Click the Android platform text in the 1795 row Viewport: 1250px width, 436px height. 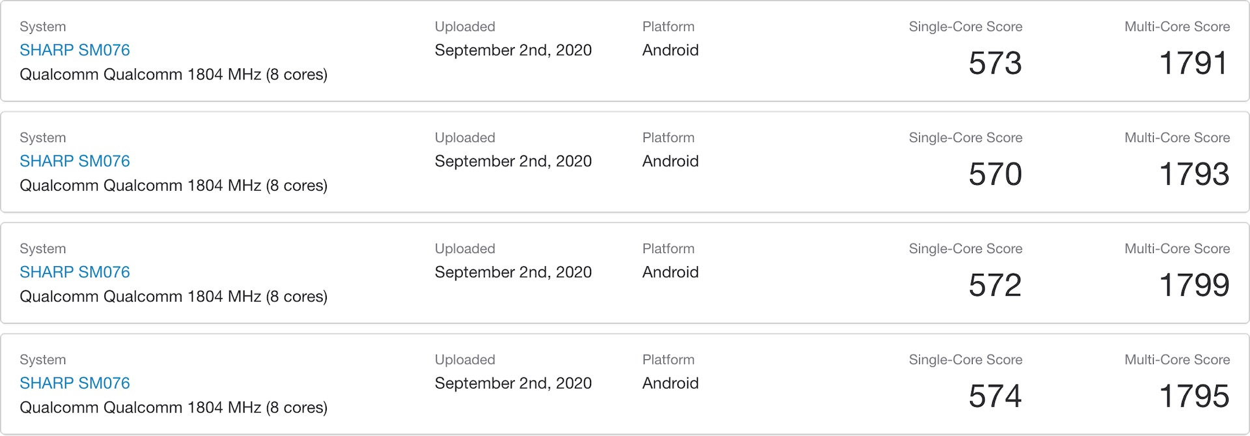pyautogui.click(x=670, y=383)
